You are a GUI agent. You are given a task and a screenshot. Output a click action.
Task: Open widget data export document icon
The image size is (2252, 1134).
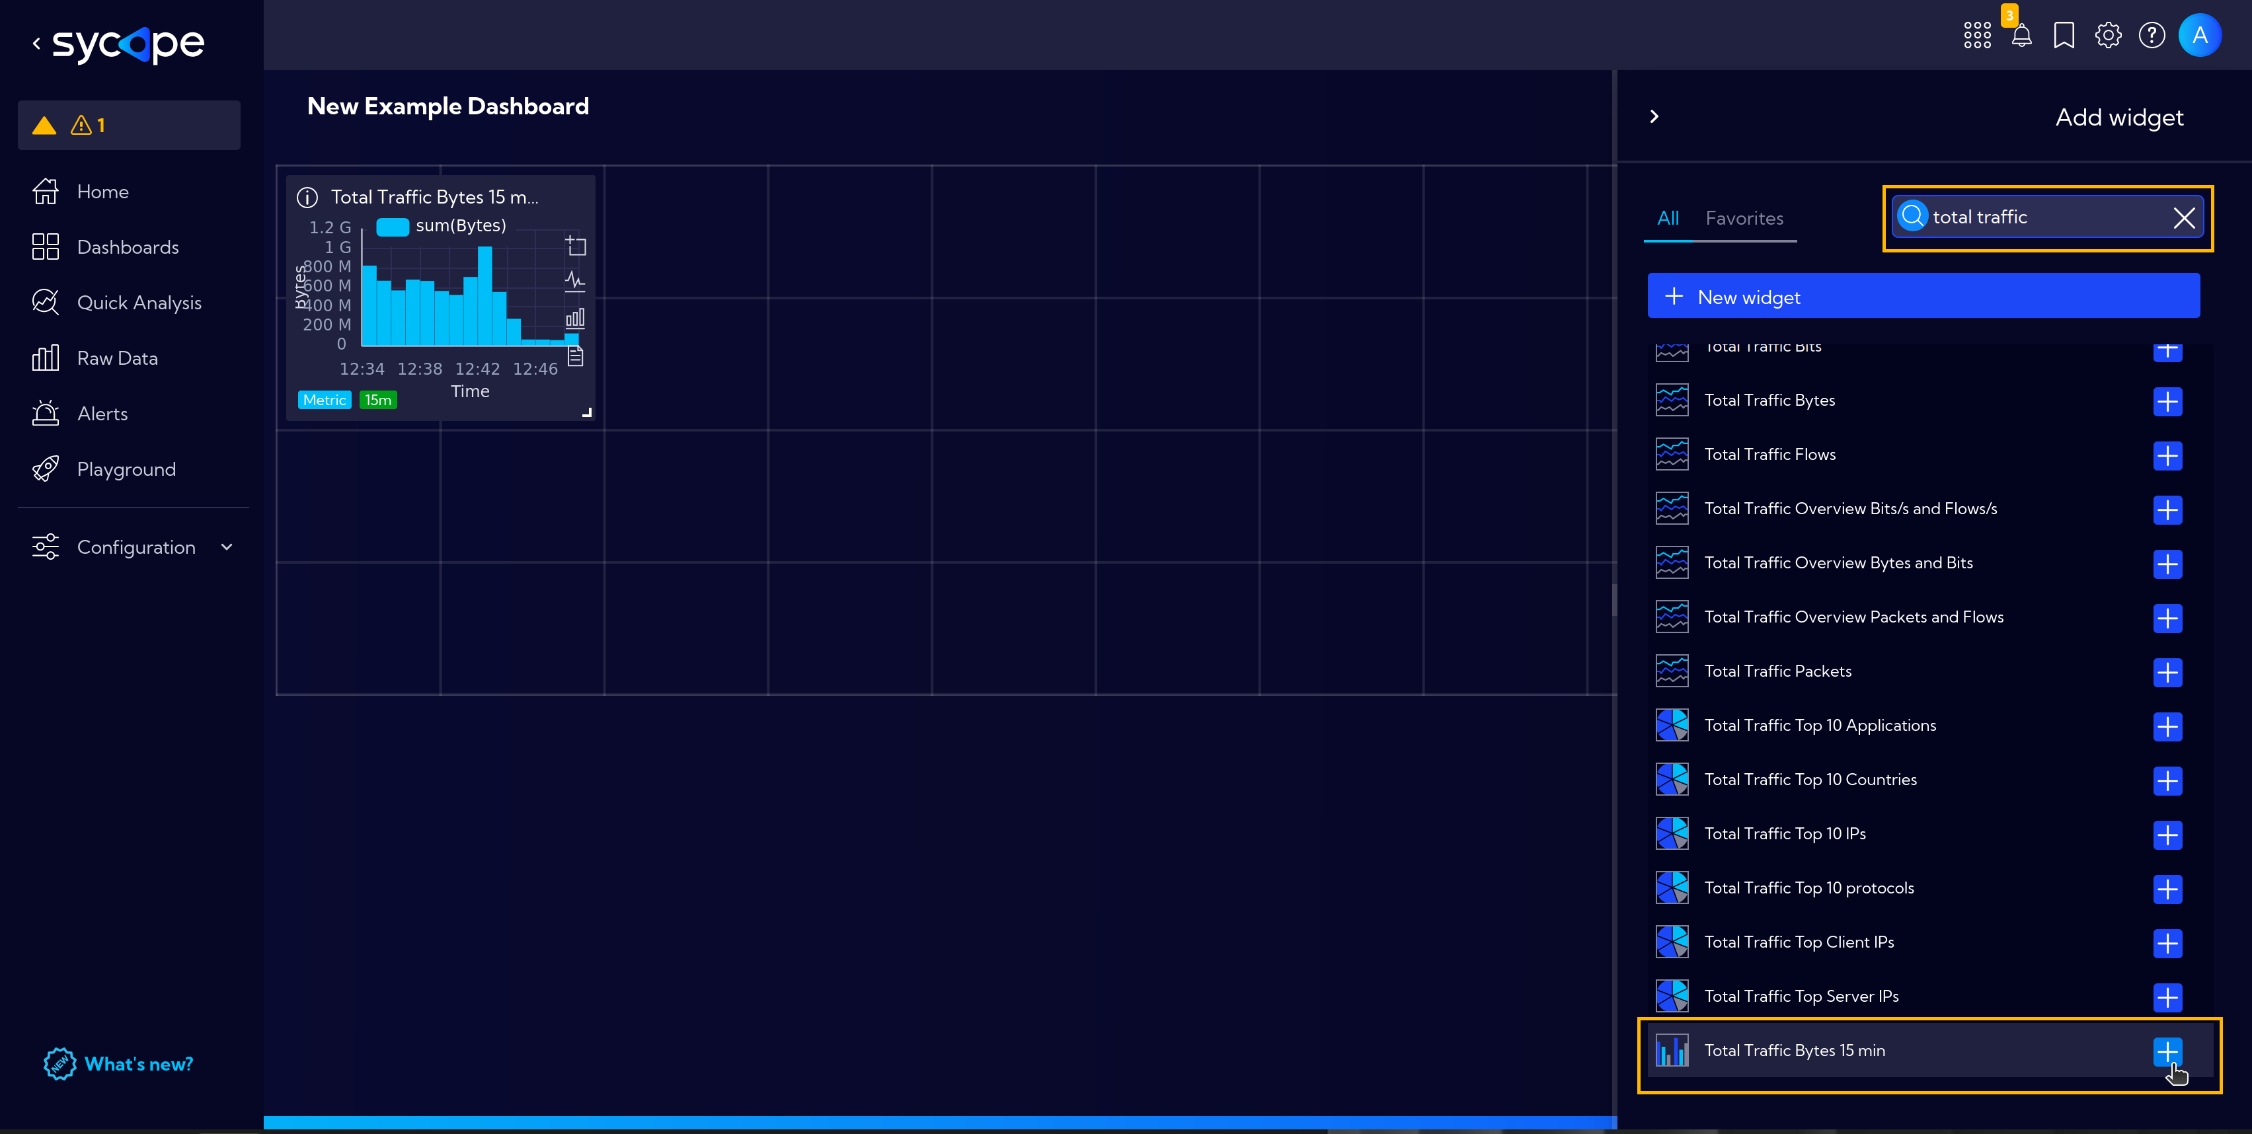(x=575, y=356)
